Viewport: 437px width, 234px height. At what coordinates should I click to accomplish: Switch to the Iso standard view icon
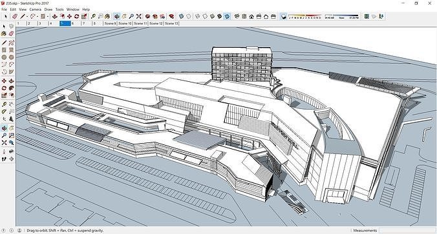tap(237, 16)
